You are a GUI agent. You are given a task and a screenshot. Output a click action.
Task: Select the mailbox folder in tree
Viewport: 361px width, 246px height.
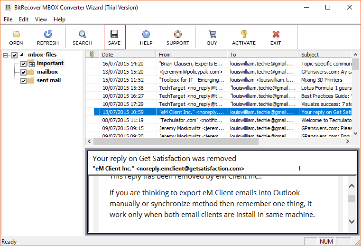(47, 72)
